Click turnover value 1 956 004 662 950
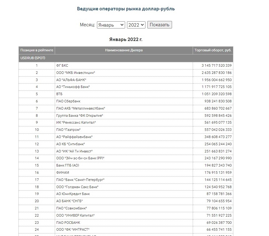 pyautogui.click(x=216, y=80)
